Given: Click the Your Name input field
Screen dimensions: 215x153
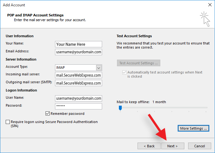Looking at the screenshot, I should coord(78,44).
